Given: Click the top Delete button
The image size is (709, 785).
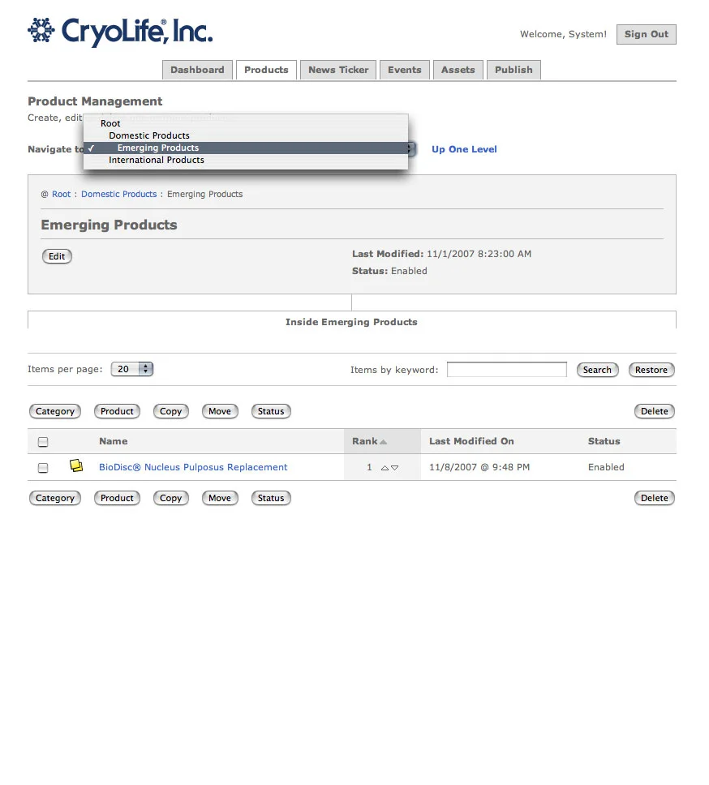Looking at the screenshot, I should [x=655, y=411].
